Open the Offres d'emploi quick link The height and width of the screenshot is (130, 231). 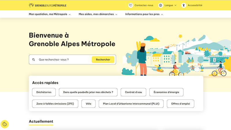[x=180, y=104]
